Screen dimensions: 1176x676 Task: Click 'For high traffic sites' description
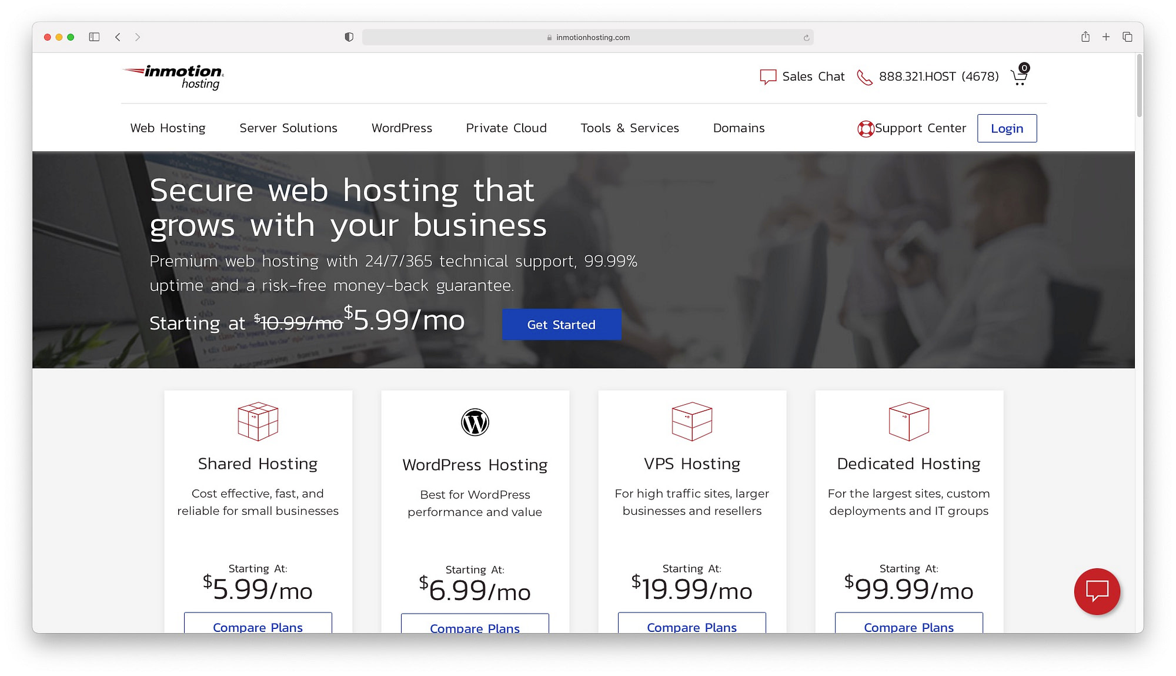(692, 502)
